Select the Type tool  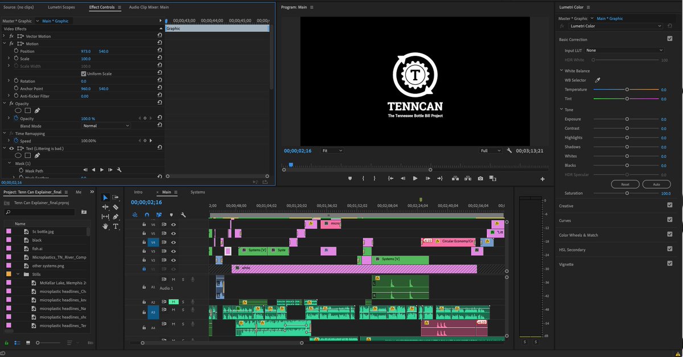(x=116, y=226)
